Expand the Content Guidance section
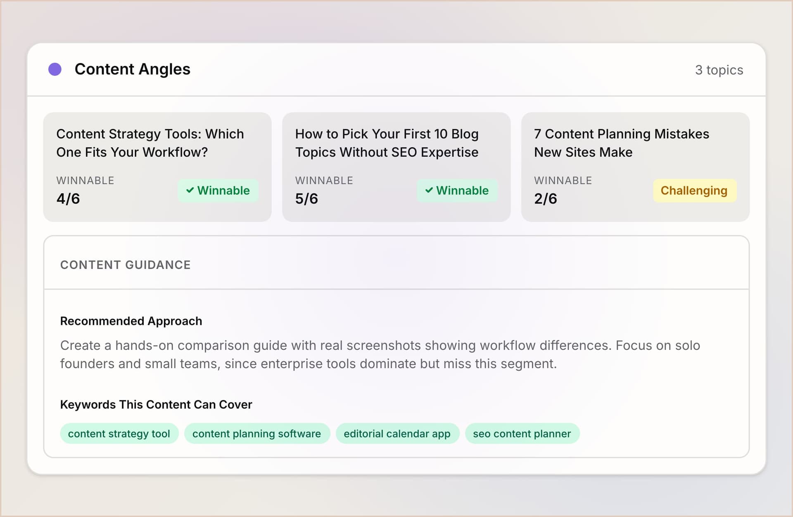The width and height of the screenshot is (793, 517). [x=126, y=264]
